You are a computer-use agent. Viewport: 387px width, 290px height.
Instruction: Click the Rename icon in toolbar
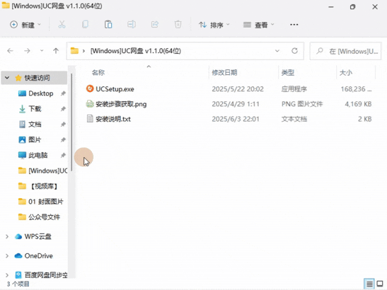pyautogui.click(x=131, y=25)
